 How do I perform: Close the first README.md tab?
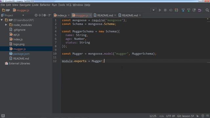tap(115, 15)
